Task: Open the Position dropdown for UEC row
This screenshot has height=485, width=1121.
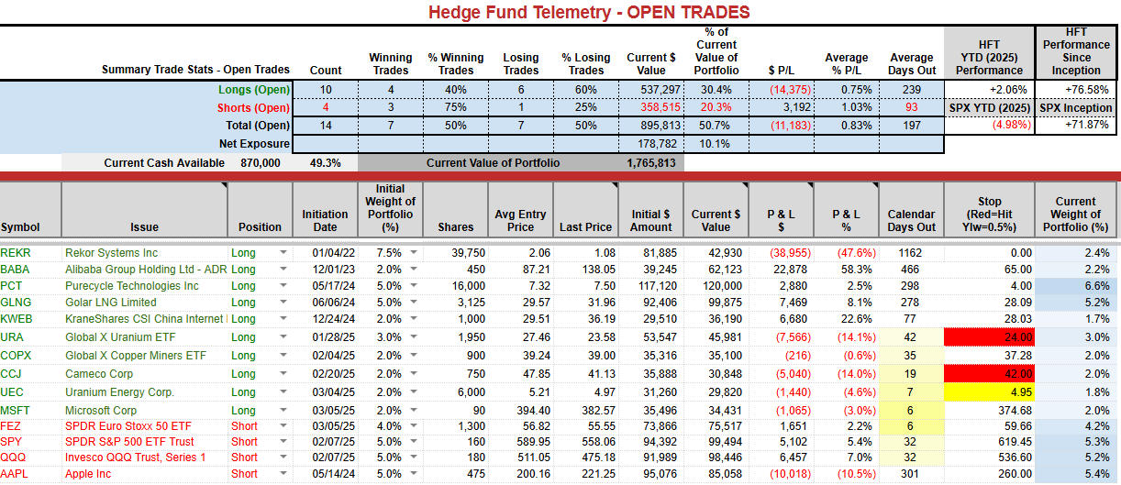Action: [283, 392]
